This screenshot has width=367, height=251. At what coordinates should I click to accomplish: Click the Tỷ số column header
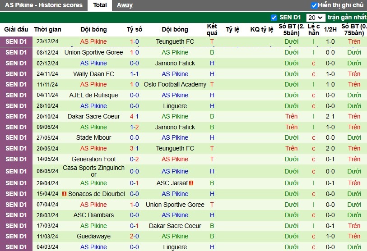[x=135, y=29]
